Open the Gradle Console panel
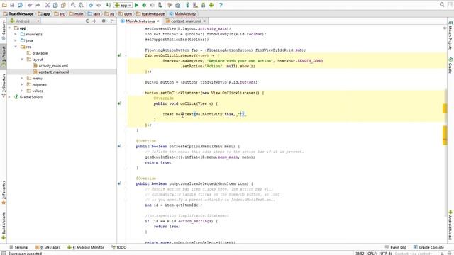This screenshot has height=255, width=454. (428, 247)
